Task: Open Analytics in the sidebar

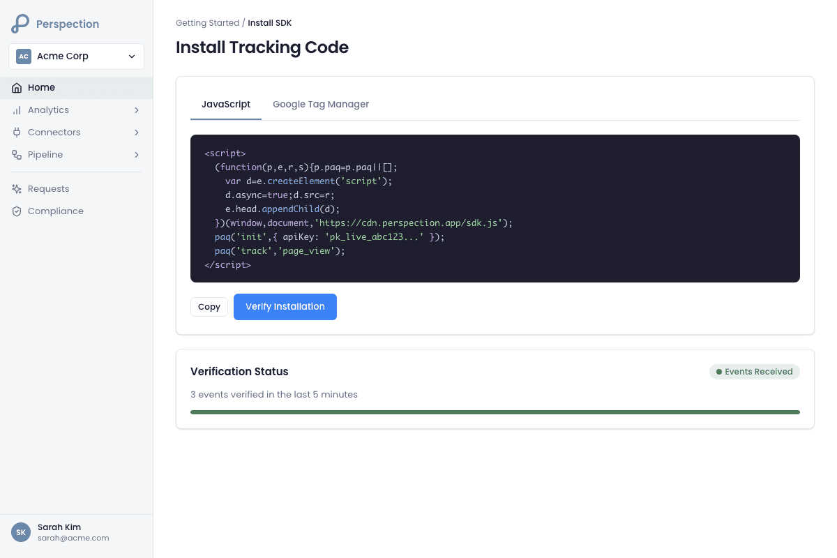Action: 76,110
